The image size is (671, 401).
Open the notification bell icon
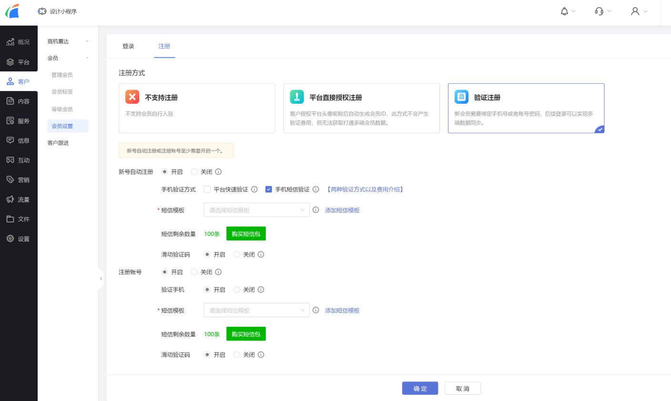(564, 11)
